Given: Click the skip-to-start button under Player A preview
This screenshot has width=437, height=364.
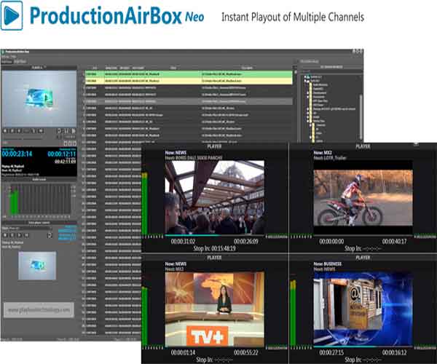Looking at the screenshot, I should pos(5,130).
